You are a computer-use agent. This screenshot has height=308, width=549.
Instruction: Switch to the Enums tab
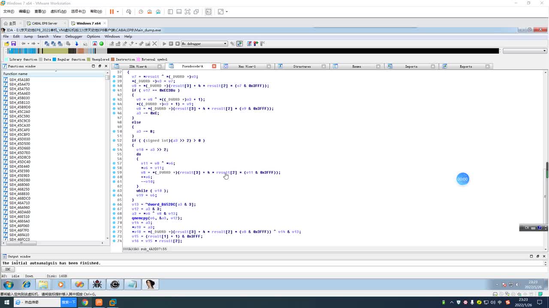click(x=356, y=66)
